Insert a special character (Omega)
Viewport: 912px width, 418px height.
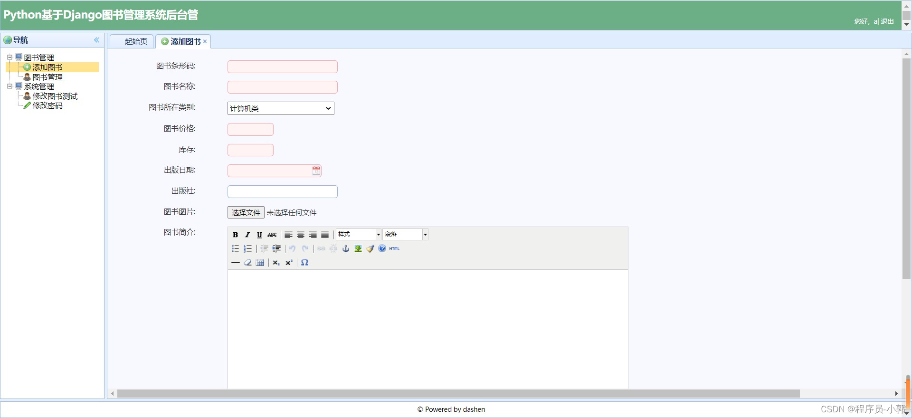pos(305,263)
